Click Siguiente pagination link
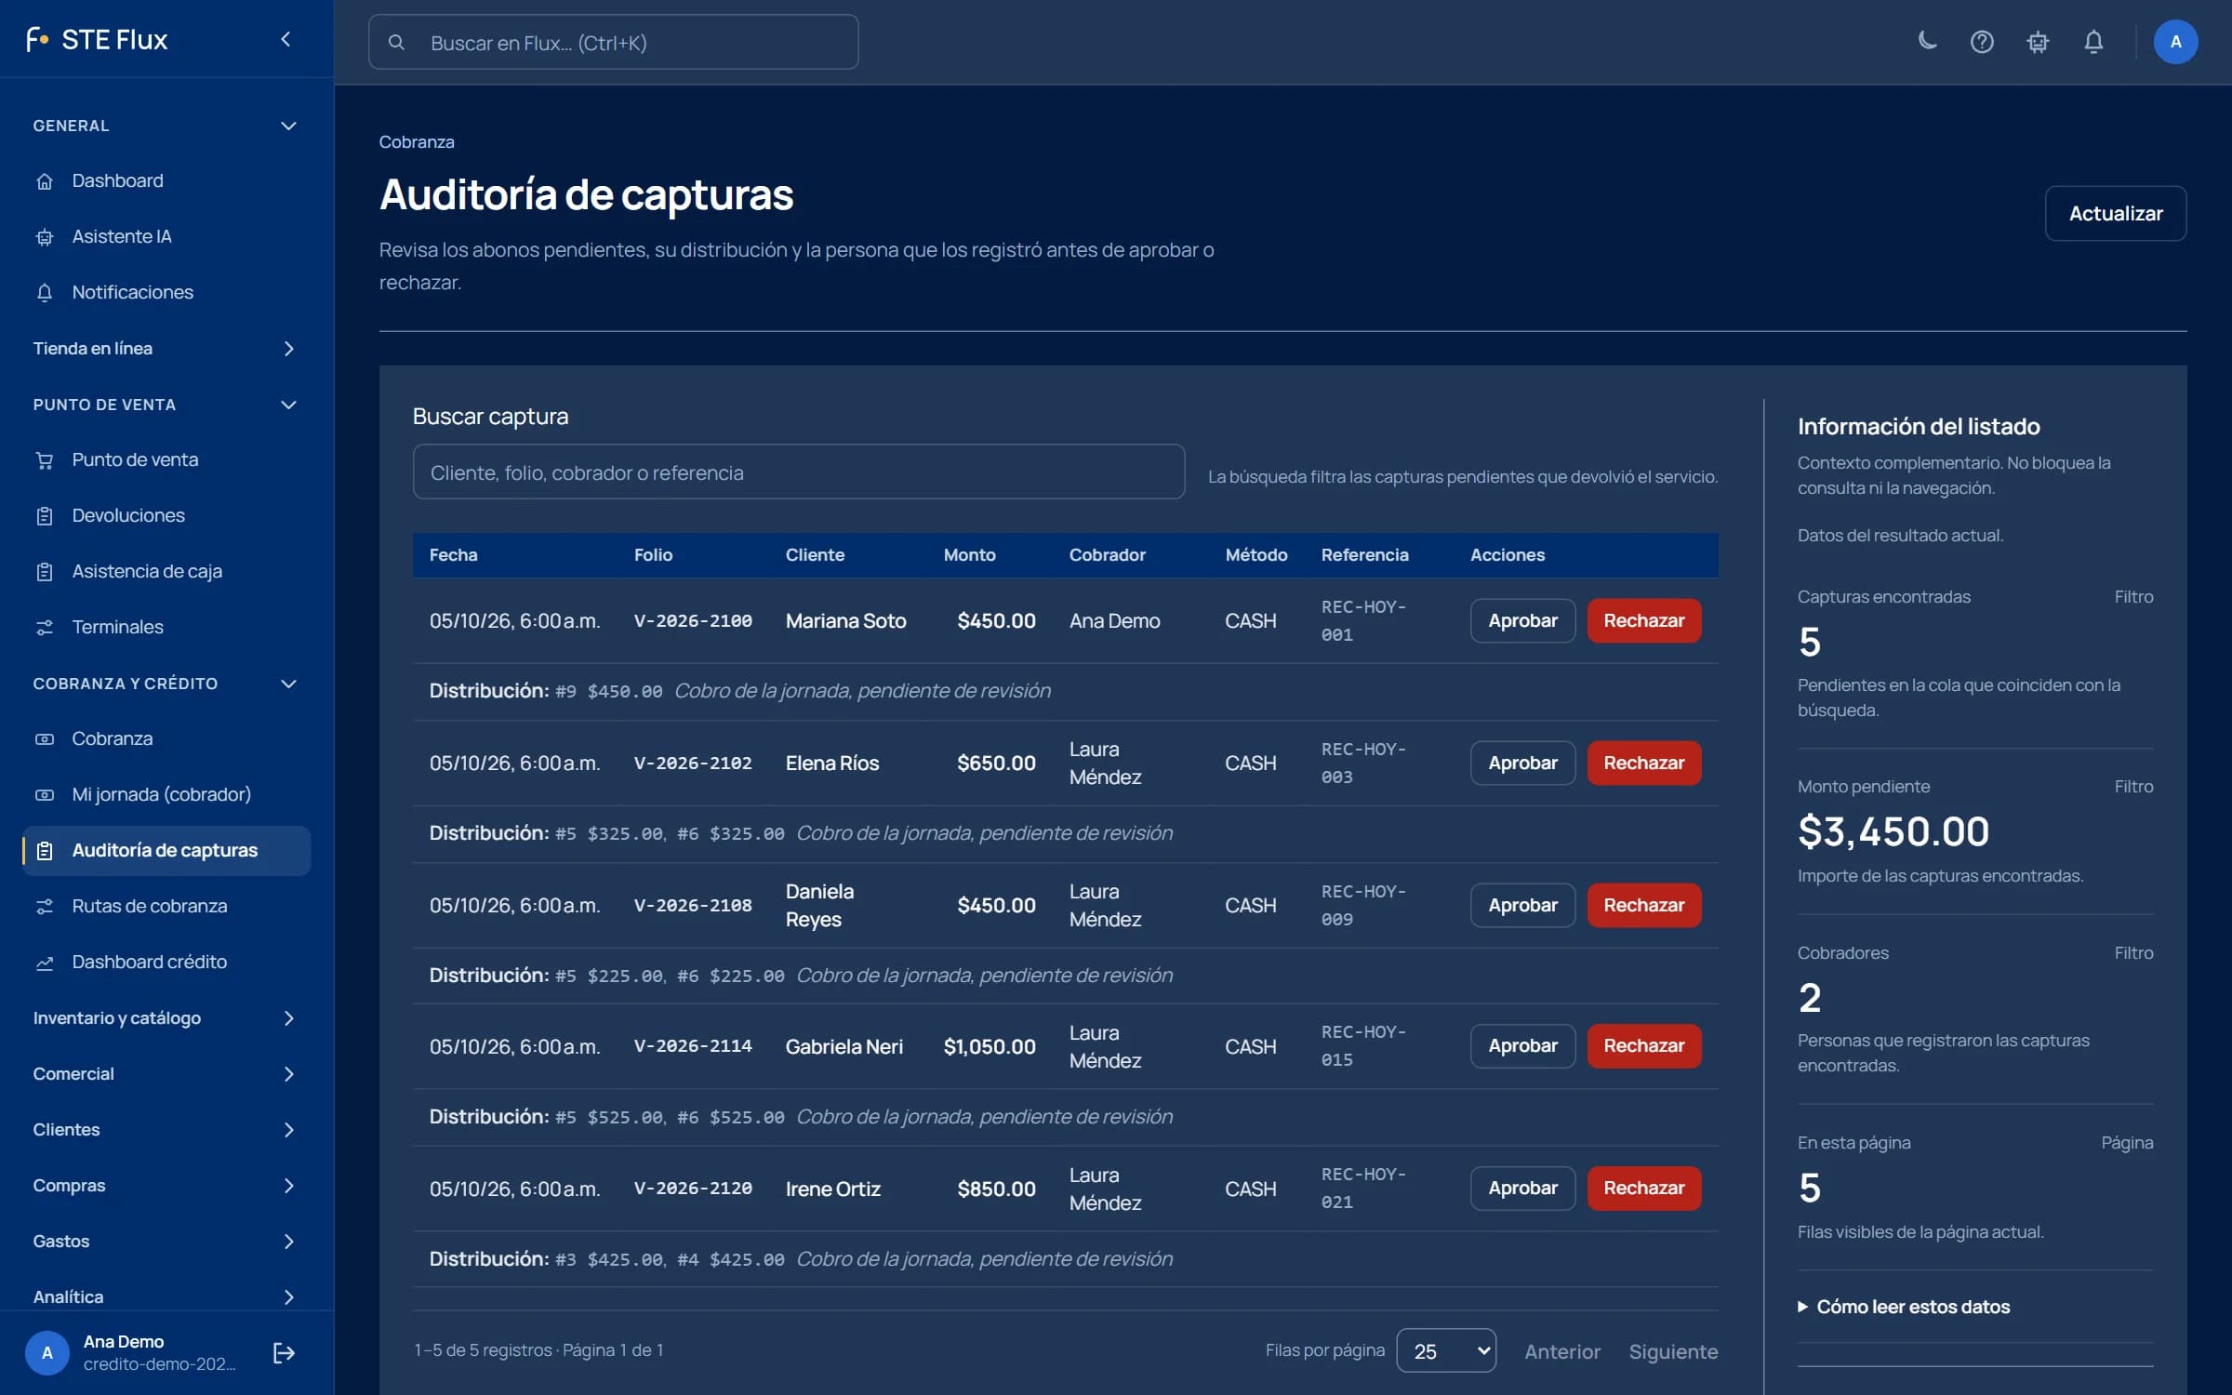 [x=1672, y=1351]
